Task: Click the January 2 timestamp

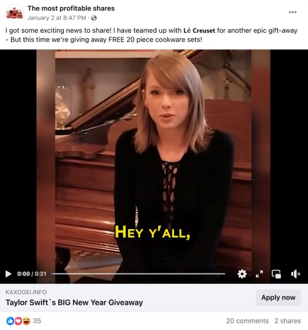Action: coord(57,18)
